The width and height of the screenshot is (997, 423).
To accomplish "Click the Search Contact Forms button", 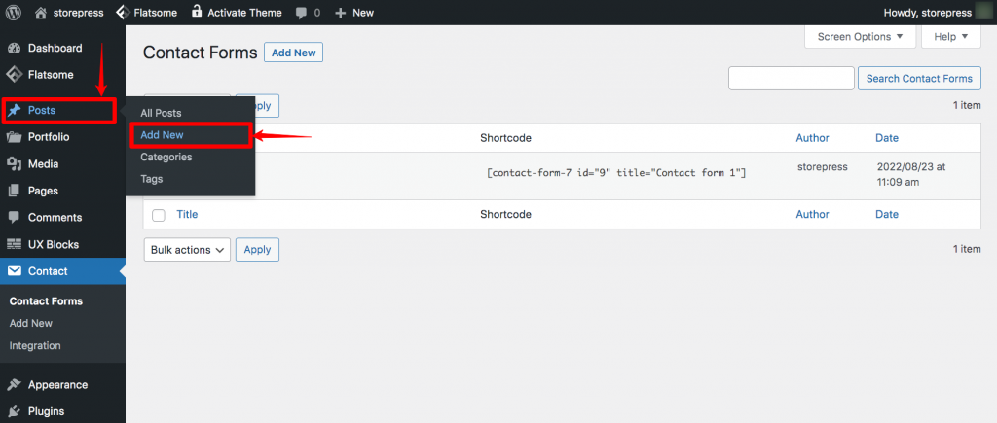I will pos(919,78).
